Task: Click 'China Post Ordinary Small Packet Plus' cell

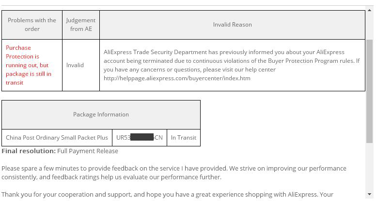Action: [x=57, y=138]
